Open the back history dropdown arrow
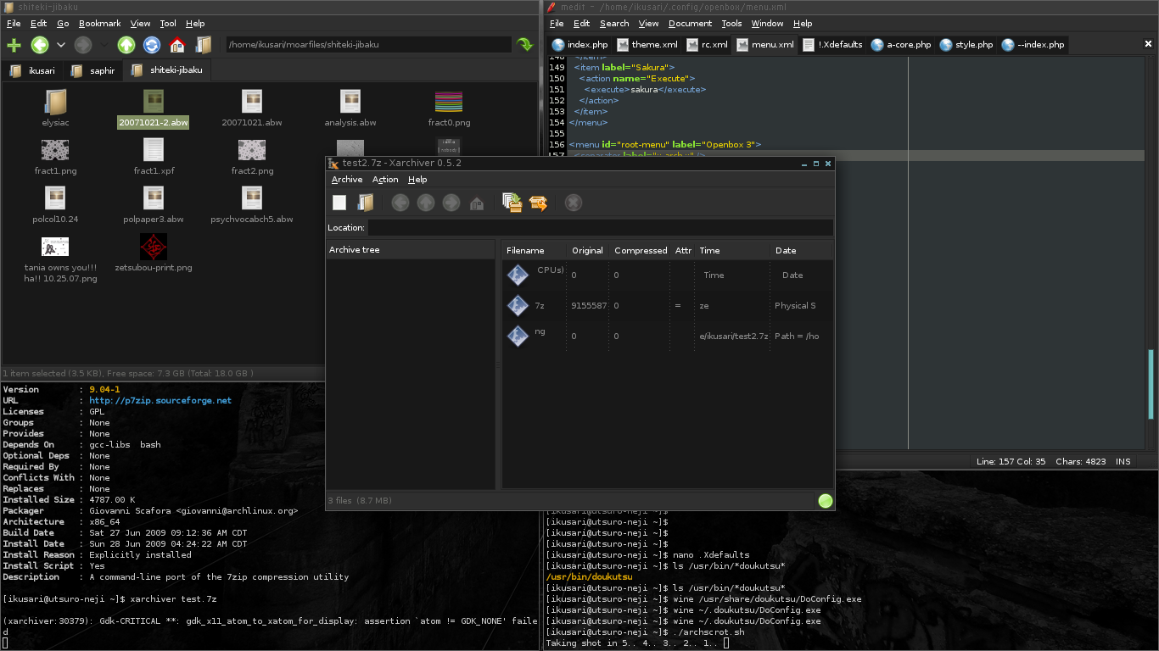This screenshot has width=1159, height=651. [61, 45]
